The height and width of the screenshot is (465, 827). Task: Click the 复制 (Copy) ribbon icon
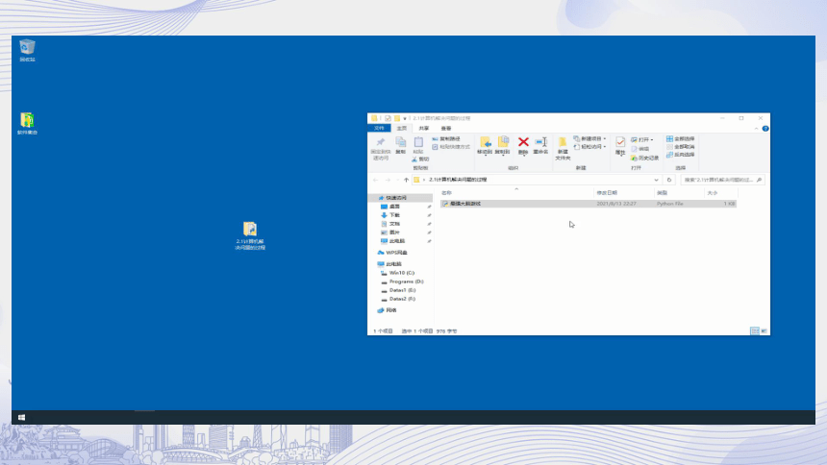(401, 142)
